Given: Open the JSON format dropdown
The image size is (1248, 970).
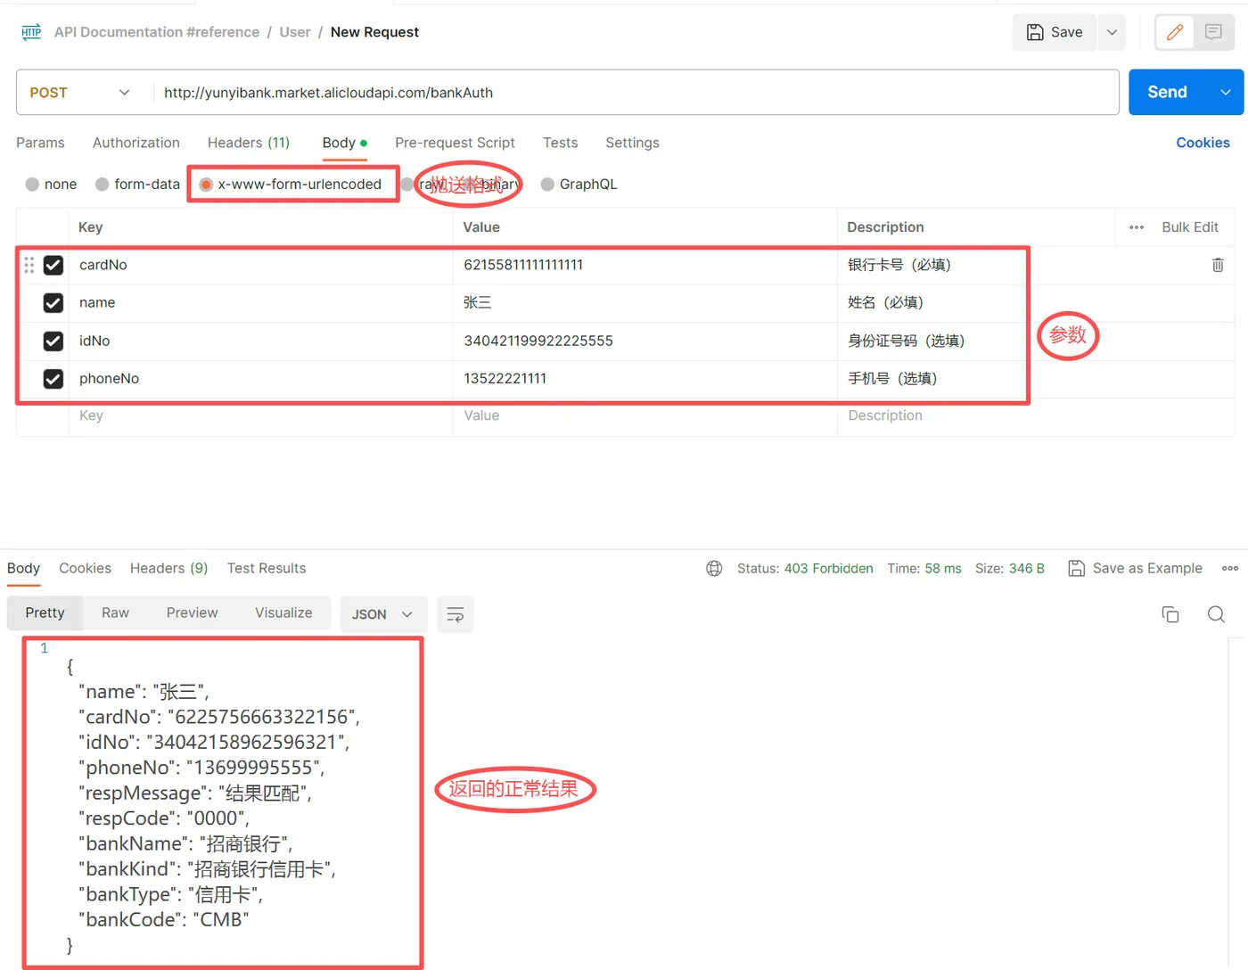Looking at the screenshot, I should point(382,614).
